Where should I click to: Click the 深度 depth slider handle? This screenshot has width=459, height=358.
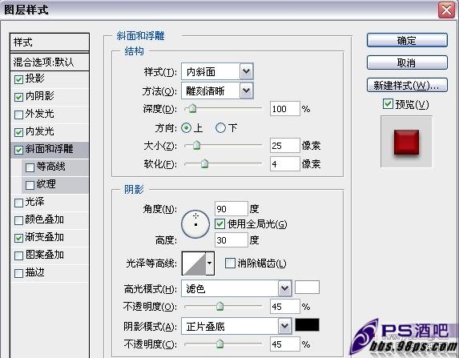192,108
